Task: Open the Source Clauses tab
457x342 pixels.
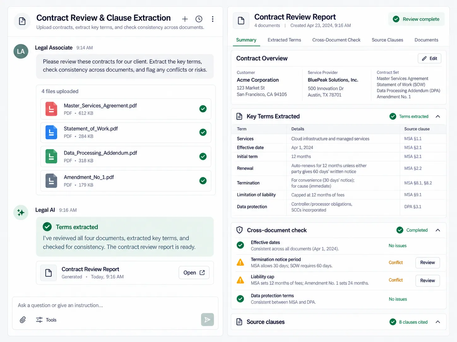Action: (388, 40)
